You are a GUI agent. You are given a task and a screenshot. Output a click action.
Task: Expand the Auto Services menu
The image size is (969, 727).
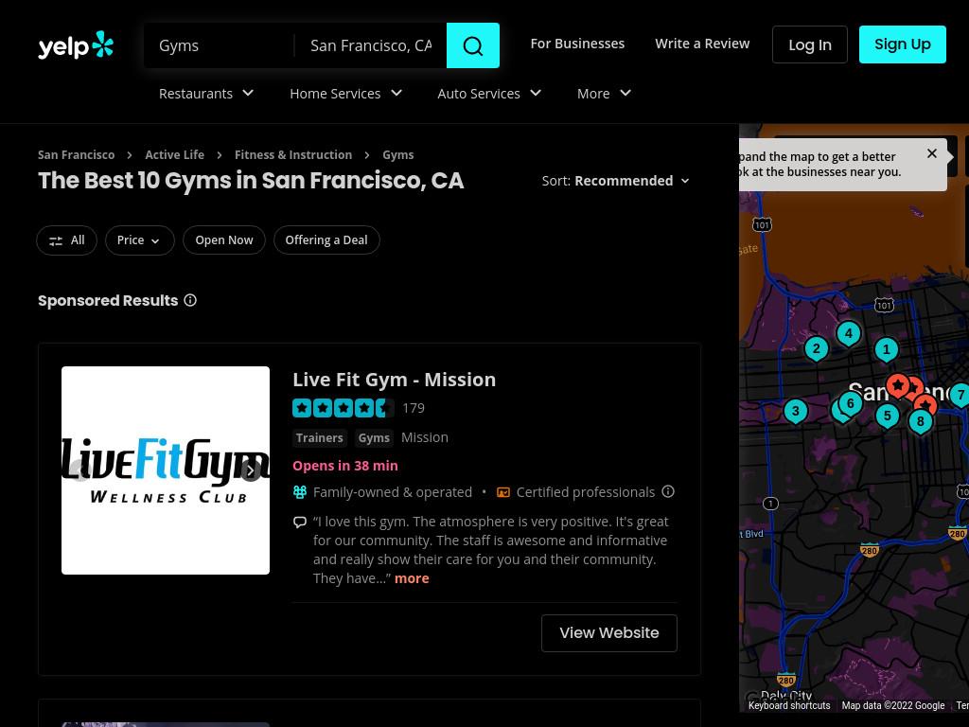[489, 94]
